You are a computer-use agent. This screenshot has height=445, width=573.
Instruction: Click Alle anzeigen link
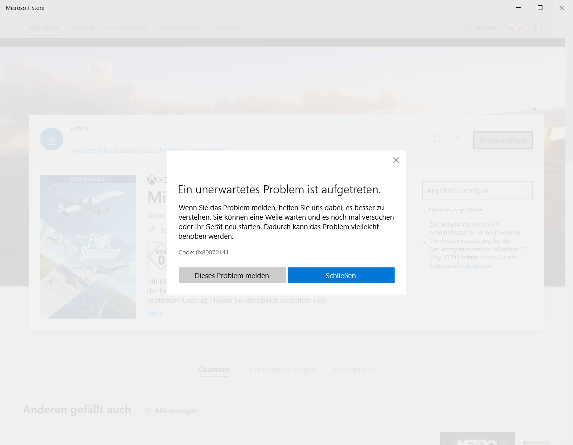pyautogui.click(x=176, y=411)
